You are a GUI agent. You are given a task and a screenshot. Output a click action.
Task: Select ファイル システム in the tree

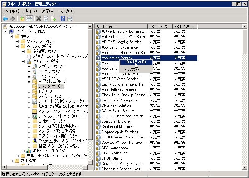coord(50,96)
